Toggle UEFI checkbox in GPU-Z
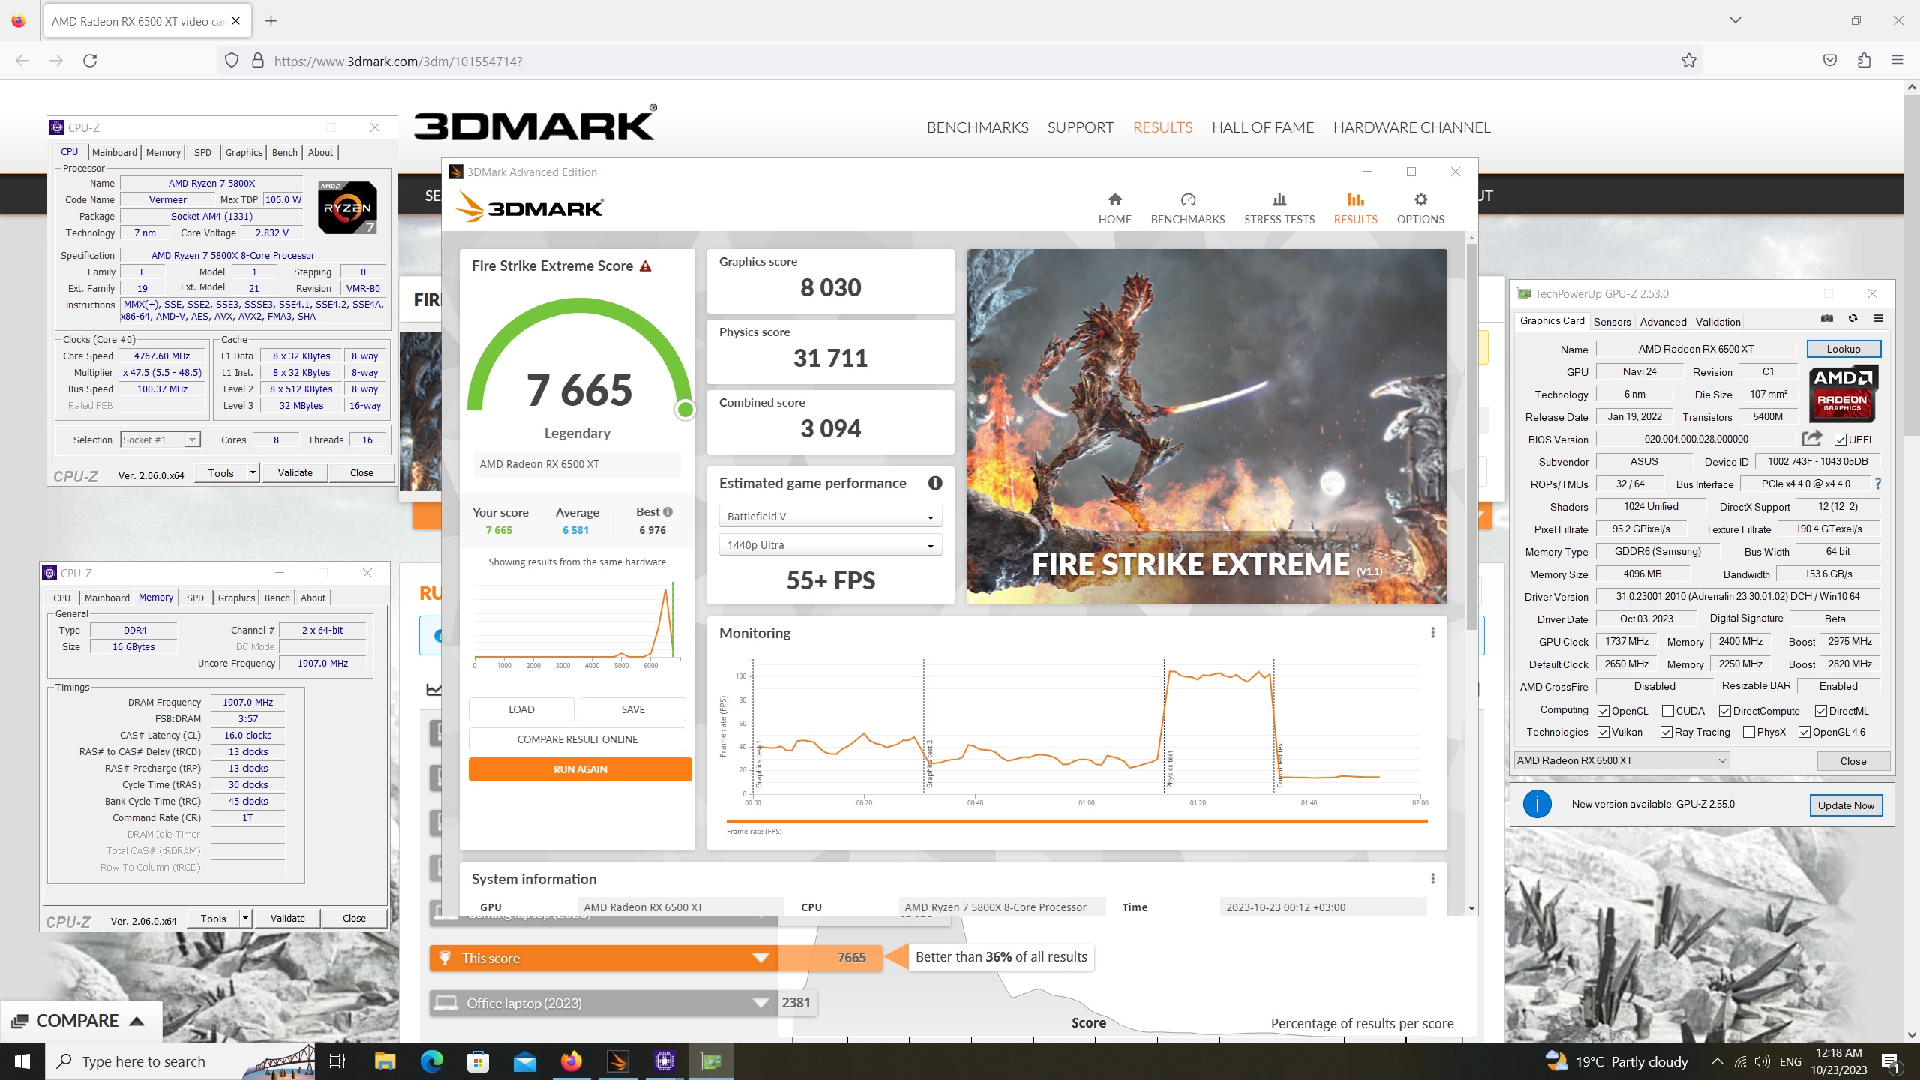 1840,439
